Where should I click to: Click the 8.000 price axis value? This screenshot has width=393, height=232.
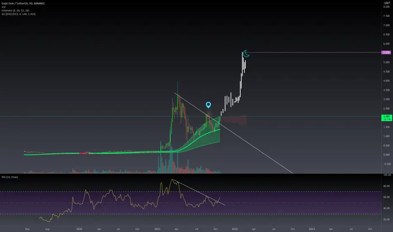[386, 7]
